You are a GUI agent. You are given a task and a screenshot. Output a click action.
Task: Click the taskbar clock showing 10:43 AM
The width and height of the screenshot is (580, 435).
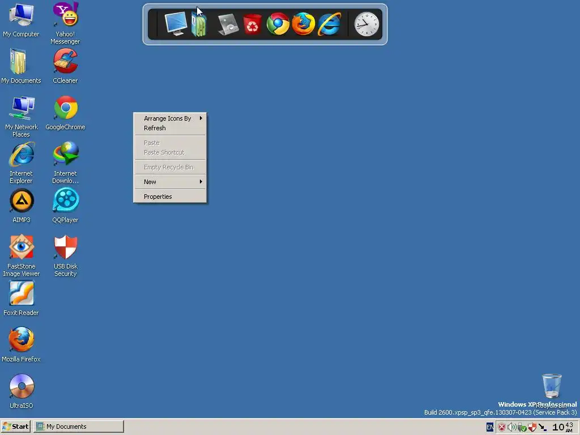click(563, 427)
